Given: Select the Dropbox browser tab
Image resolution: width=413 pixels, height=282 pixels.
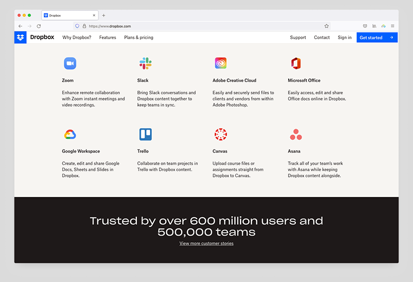Looking at the screenshot, I should 70,15.
